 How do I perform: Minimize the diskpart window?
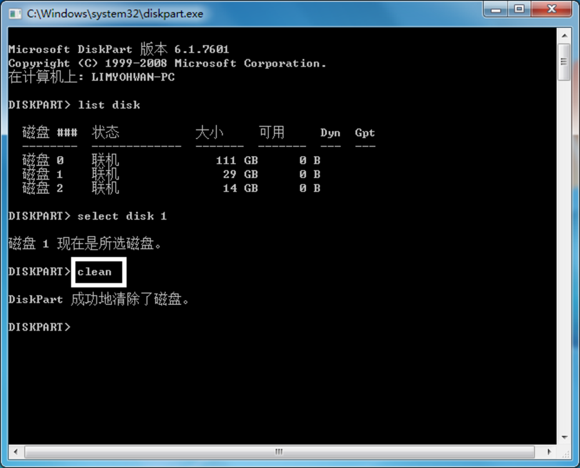coord(496,9)
